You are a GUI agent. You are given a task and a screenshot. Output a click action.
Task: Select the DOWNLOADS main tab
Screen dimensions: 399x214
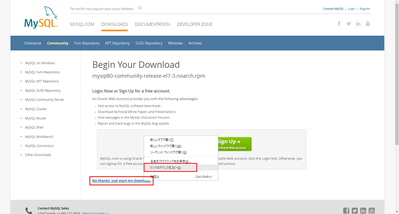pos(115,24)
